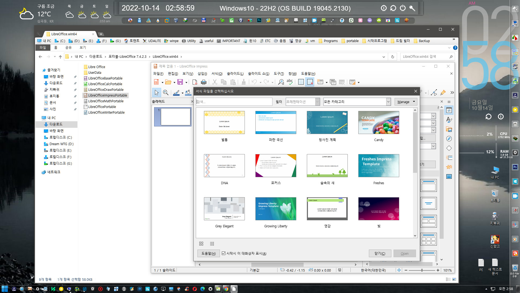Click Explorer Back navigation arrow

[x=40, y=57]
